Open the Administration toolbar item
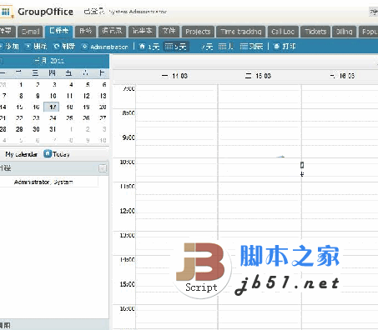 105,47
